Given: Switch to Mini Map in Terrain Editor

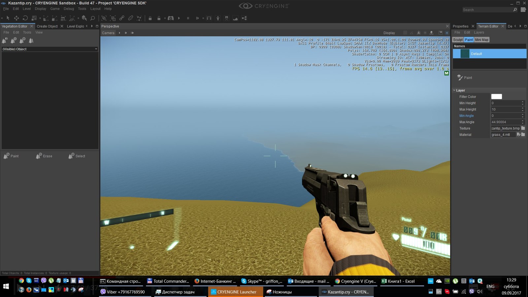Looking at the screenshot, I should click(481, 40).
